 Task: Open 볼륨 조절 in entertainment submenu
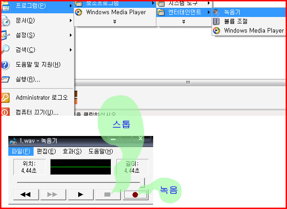tap(249, 22)
